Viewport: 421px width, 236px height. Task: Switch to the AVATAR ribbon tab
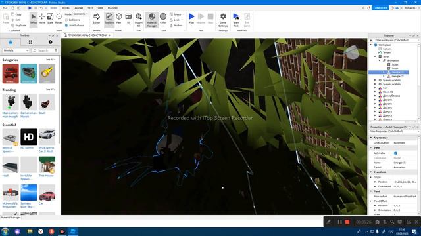coord(79,8)
